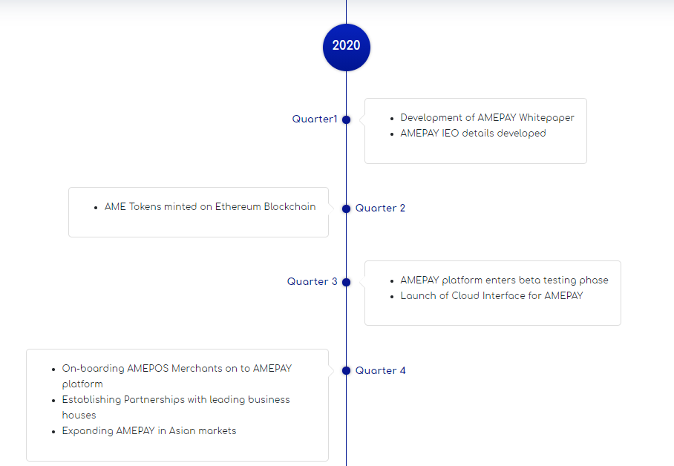This screenshot has width=674, height=466.
Task: Click 'AMEPAY IEO details developed' bullet
Action: tap(474, 134)
